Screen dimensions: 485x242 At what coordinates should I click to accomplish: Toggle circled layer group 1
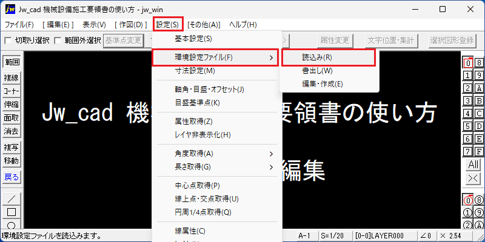[x=468, y=213]
